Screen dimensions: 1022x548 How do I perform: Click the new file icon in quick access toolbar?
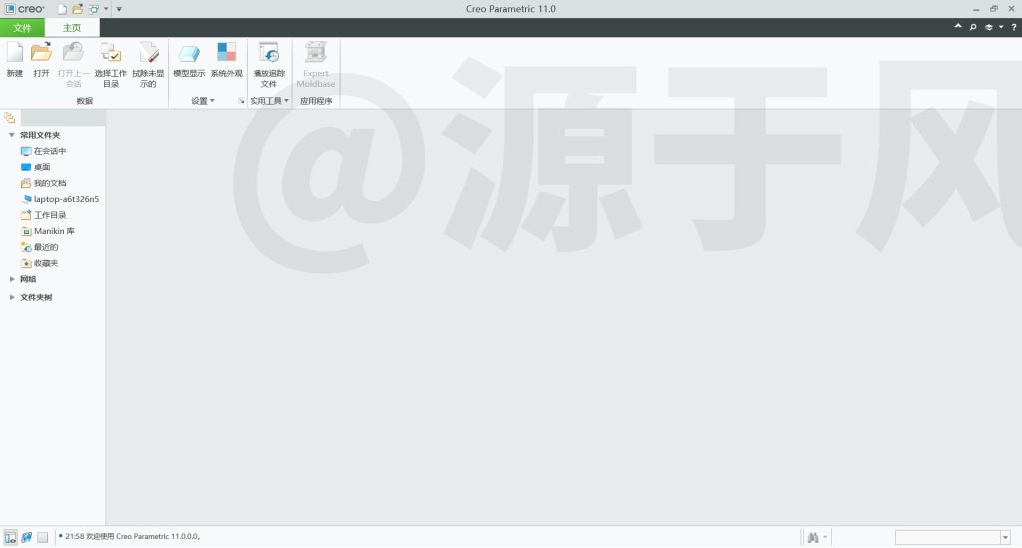(62, 9)
